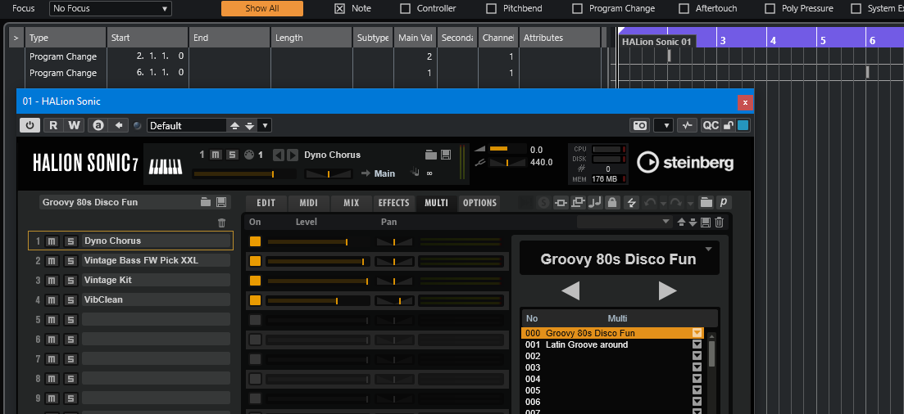Switch to the EFFECTS tab
Viewport: 904px width, 414px height.
click(393, 203)
